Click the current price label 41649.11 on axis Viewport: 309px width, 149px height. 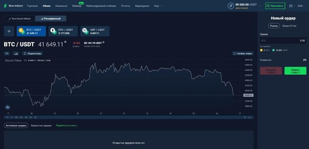pyautogui.click(x=248, y=95)
